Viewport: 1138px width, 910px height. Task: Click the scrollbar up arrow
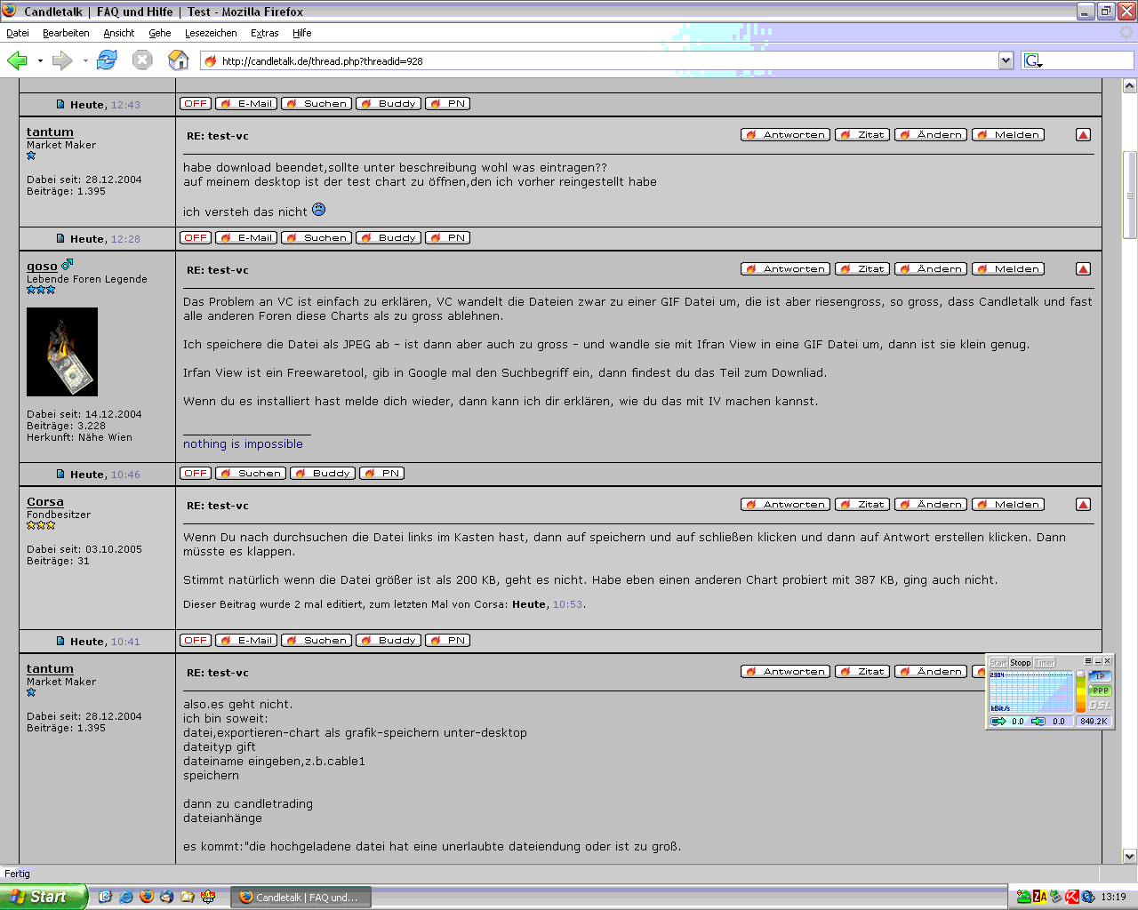[1130, 85]
